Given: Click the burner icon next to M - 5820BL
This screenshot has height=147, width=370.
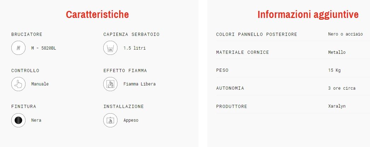Looking at the screenshot, I should (18, 48).
